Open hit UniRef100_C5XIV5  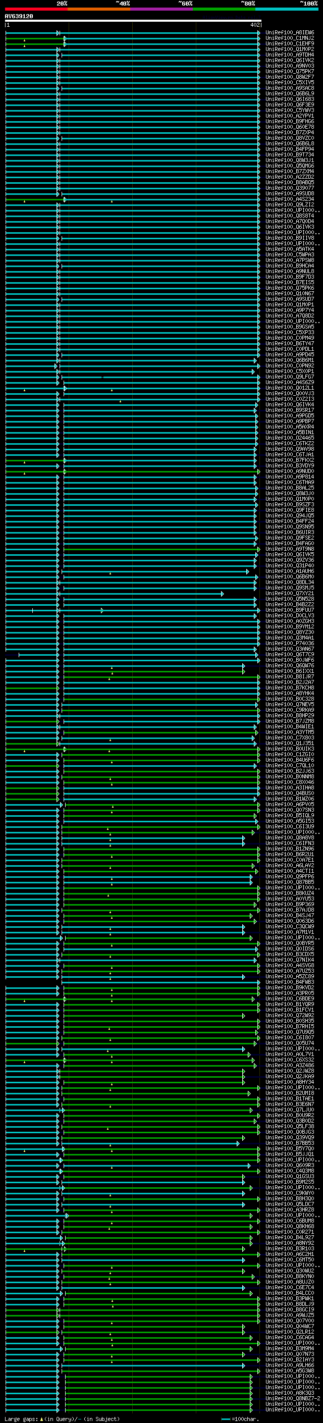click(290, 82)
